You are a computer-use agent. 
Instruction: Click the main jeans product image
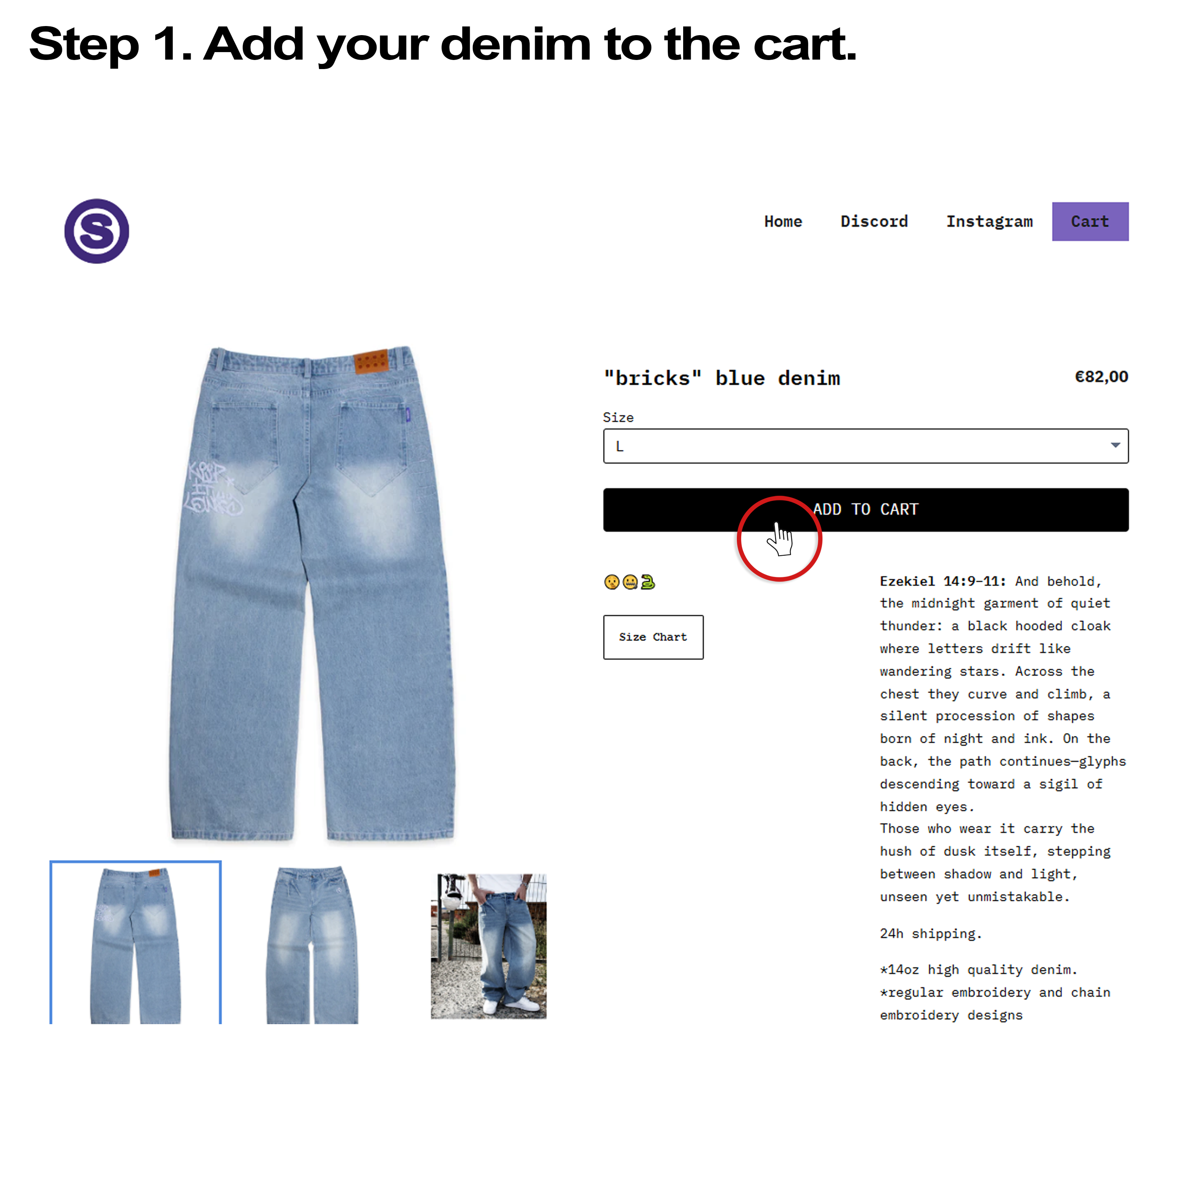point(313,593)
